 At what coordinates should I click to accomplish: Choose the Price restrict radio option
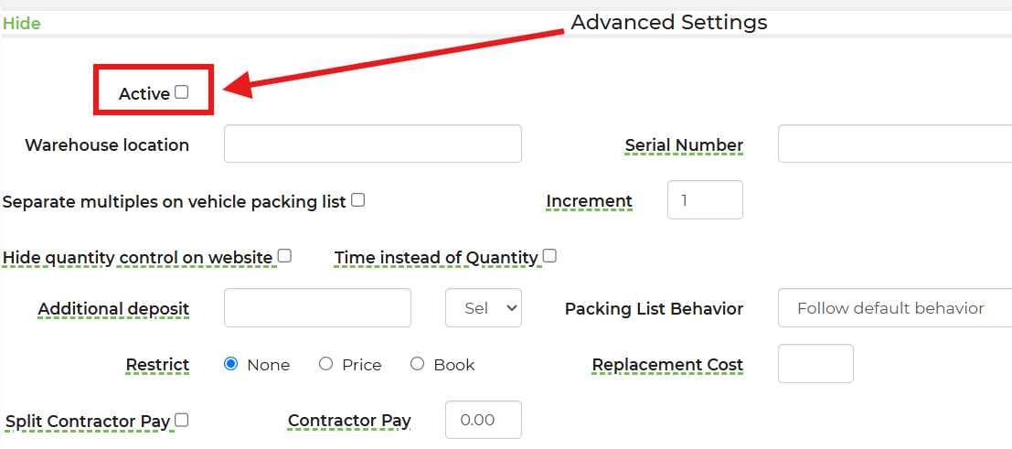pyautogui.click(x=325, y=364)
